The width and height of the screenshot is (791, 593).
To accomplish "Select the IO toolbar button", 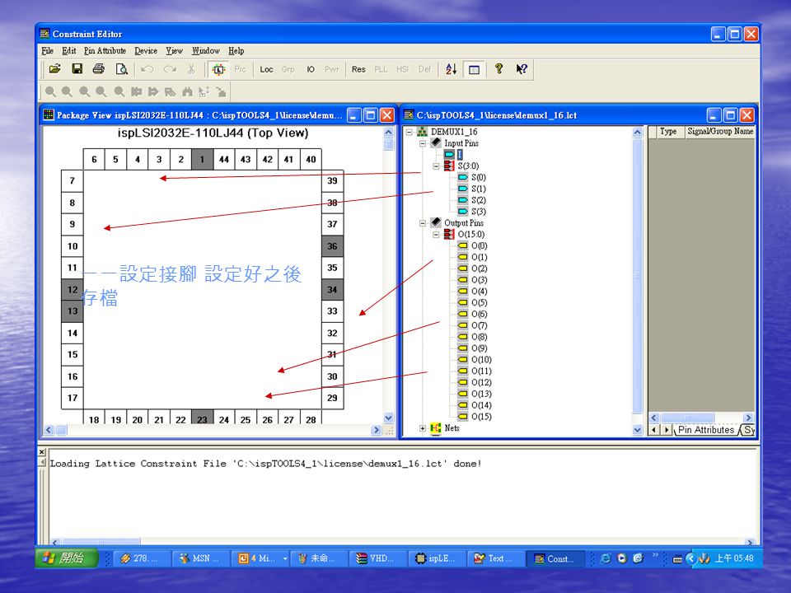I will tap(311, 69).
